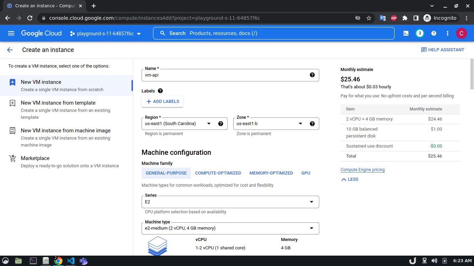Viewport: 474px width, 266px height.
Task: Open the AdBlock Plus extension icon
Action: pos(394,18)
